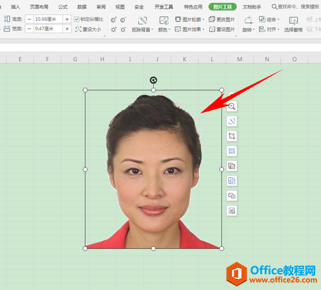Decrease width with the minus stepper
This screenshot has height=290, width=321.
point(30,28)
